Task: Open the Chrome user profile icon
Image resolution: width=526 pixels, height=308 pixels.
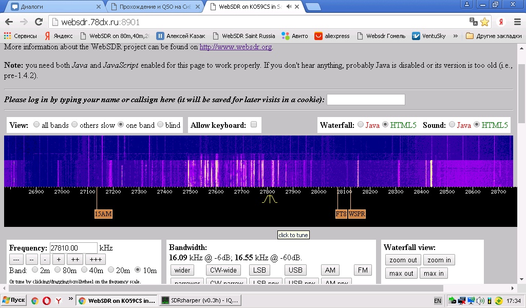Action: [x=466, y=4]
